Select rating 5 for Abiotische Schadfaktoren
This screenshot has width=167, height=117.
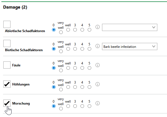(89, 30)
